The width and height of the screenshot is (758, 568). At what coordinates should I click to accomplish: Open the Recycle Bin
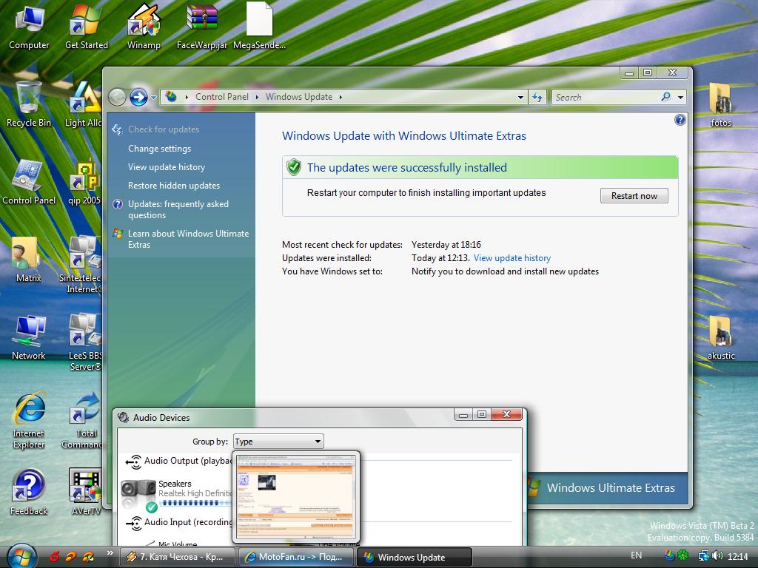[x=29, y=104]
